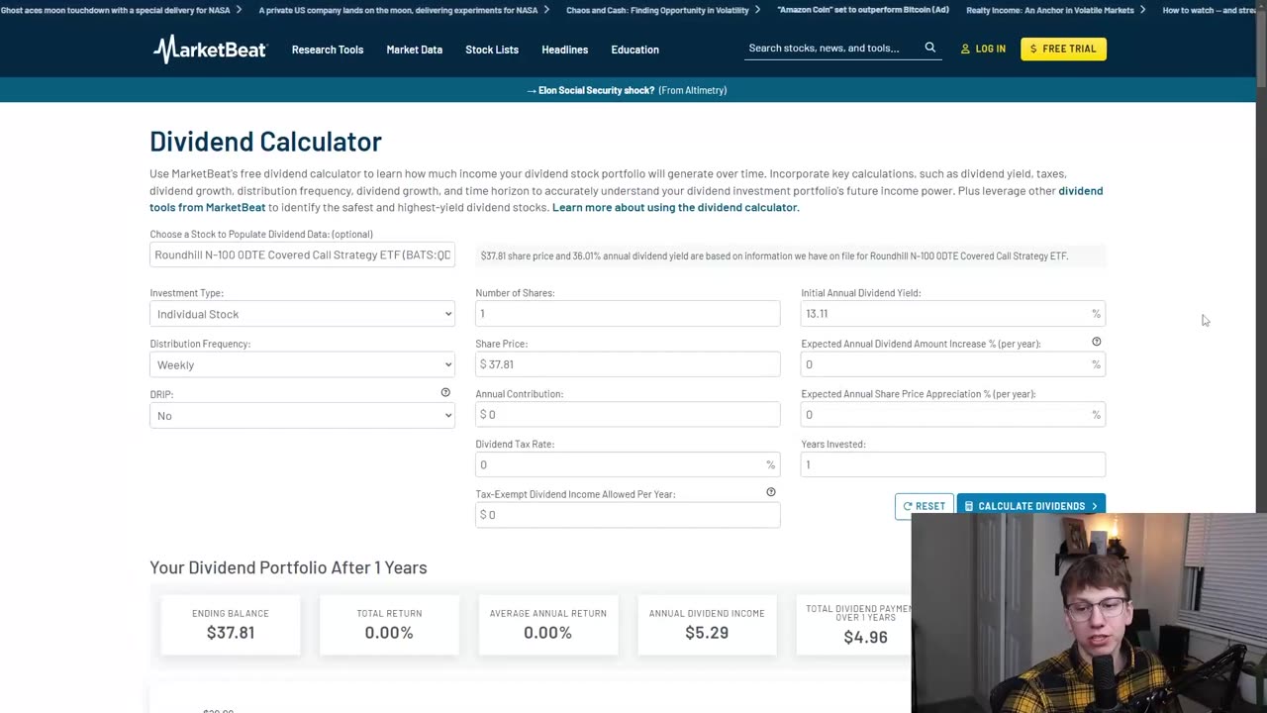Click the Log In user icon

[965, 49]
